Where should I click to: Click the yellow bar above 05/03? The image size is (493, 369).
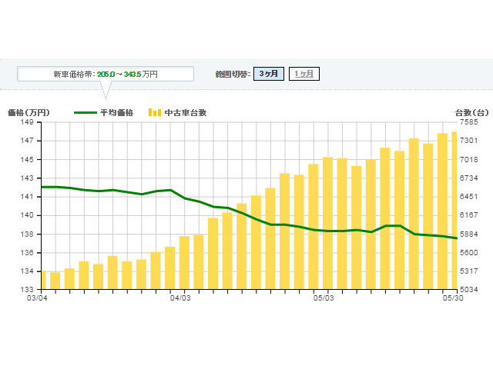pos(327,223)
